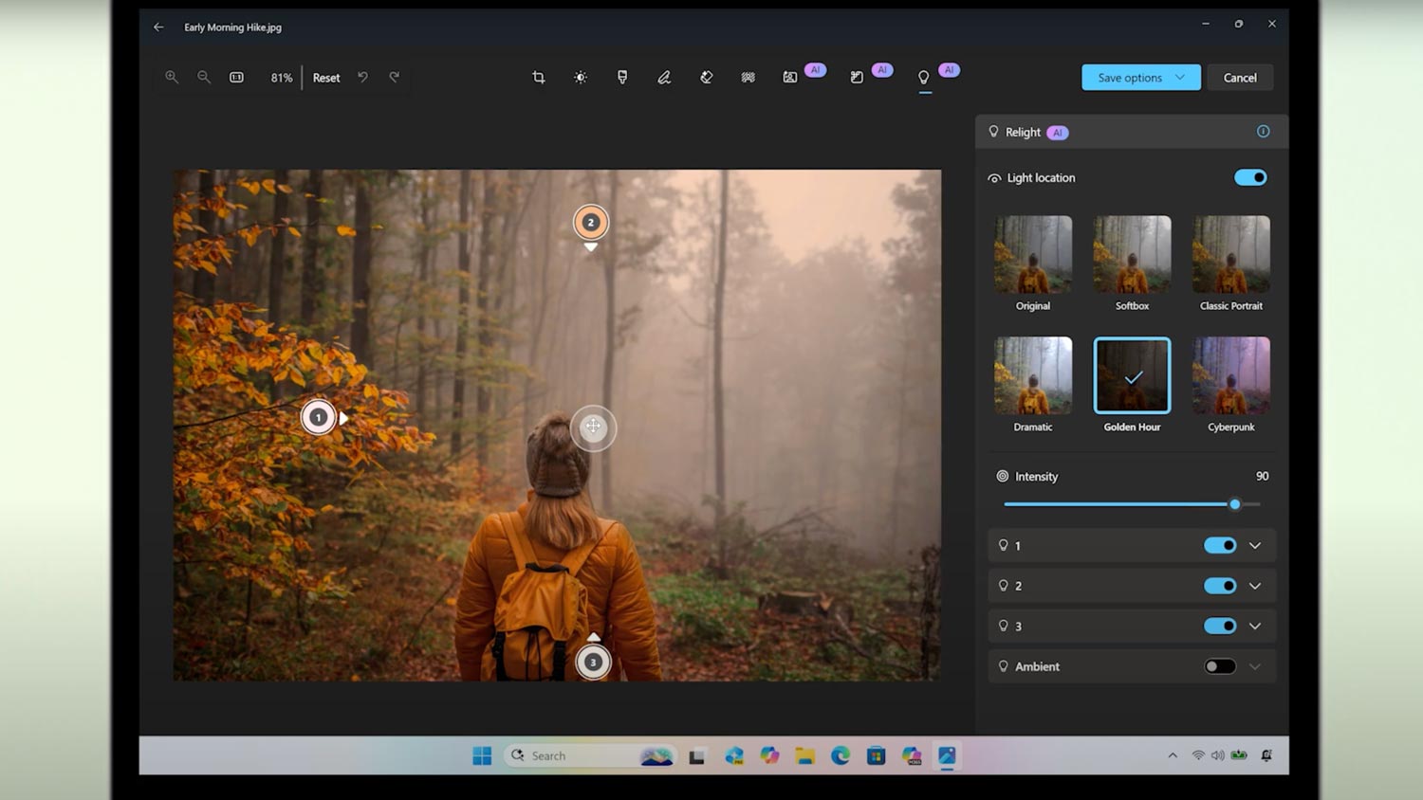
Task: Click the Intensity value 90
Action: [x=1262, y=476]
